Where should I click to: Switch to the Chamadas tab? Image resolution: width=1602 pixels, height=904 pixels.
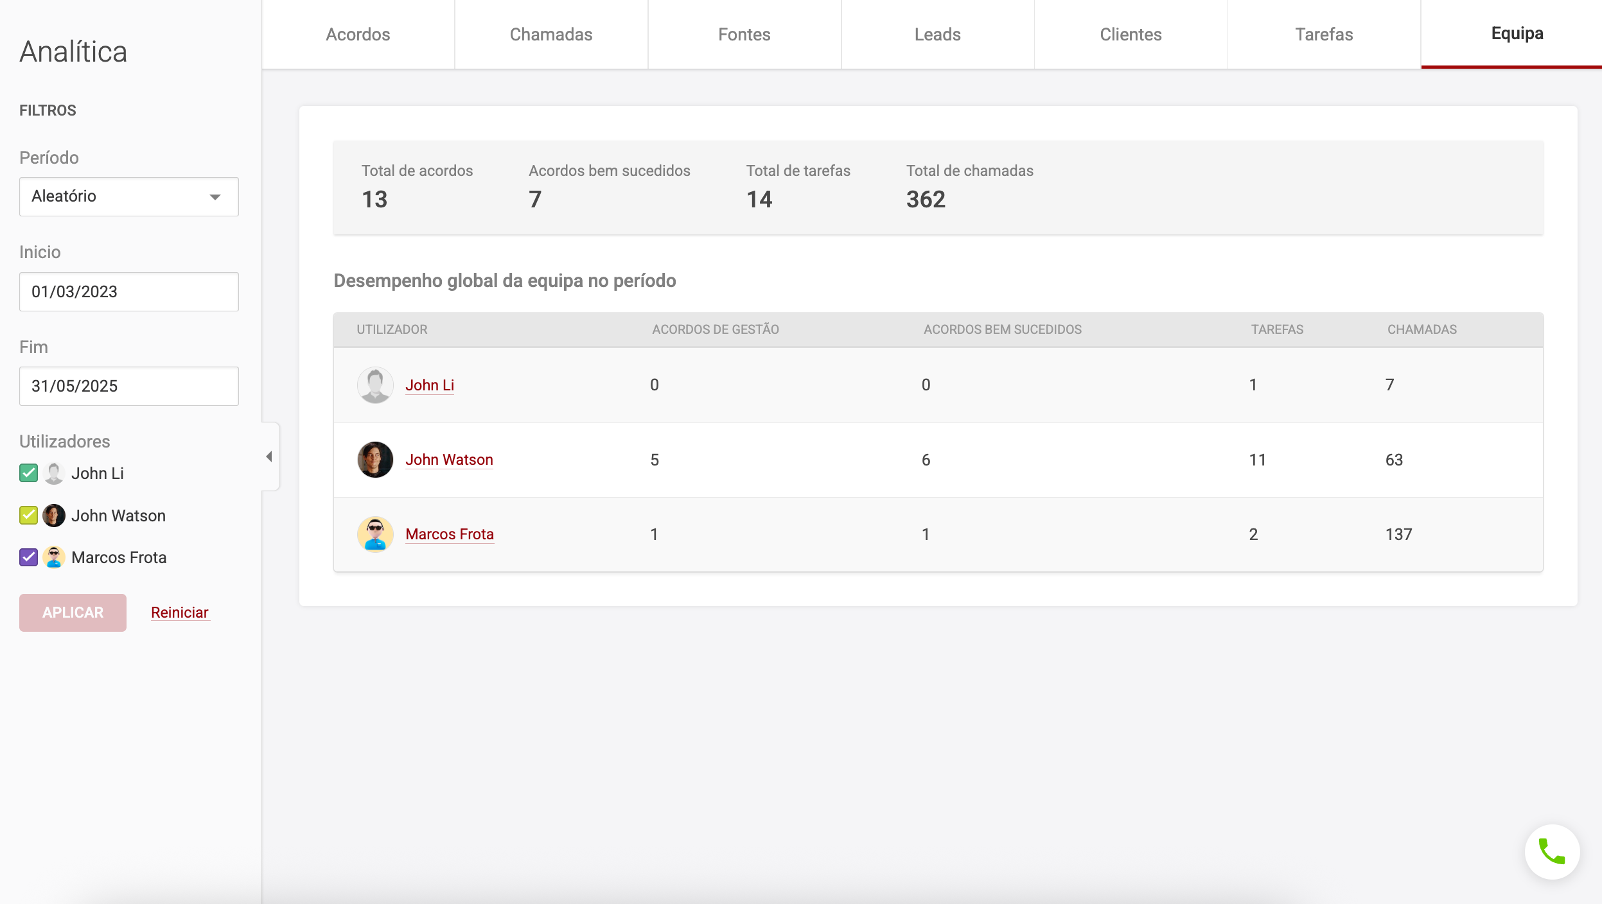[x=550, y=35]
